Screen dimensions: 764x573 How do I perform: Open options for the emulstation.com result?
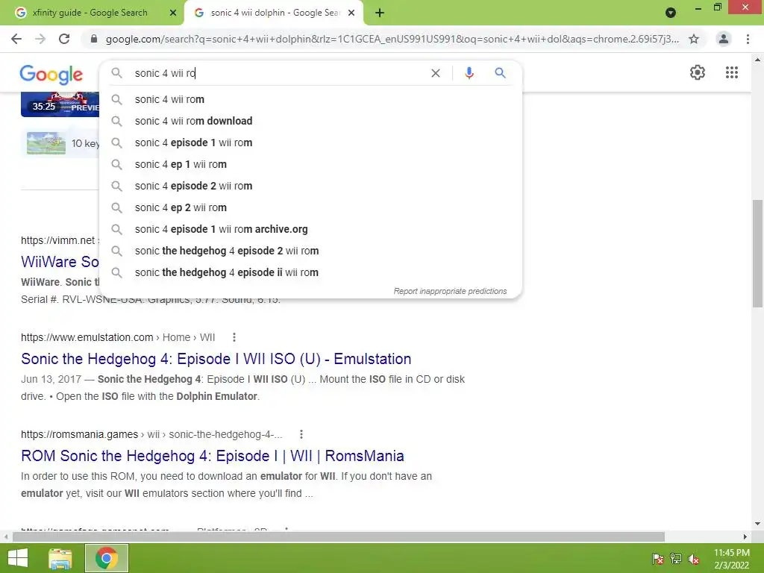tap(234, 337)
